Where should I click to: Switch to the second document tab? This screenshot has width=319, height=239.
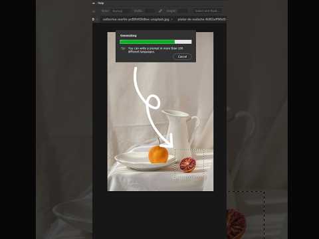[201, 19]
